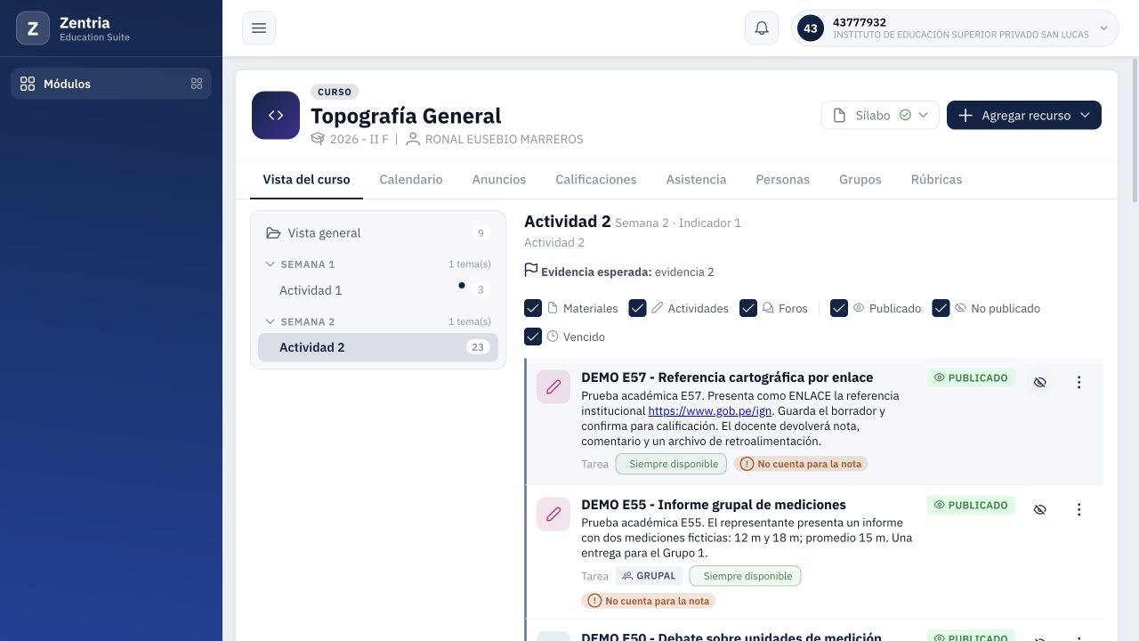Hide DEMO E57 using the eye-slash icon
This screenshot has height=641, width=1139.
(1039, 382)
